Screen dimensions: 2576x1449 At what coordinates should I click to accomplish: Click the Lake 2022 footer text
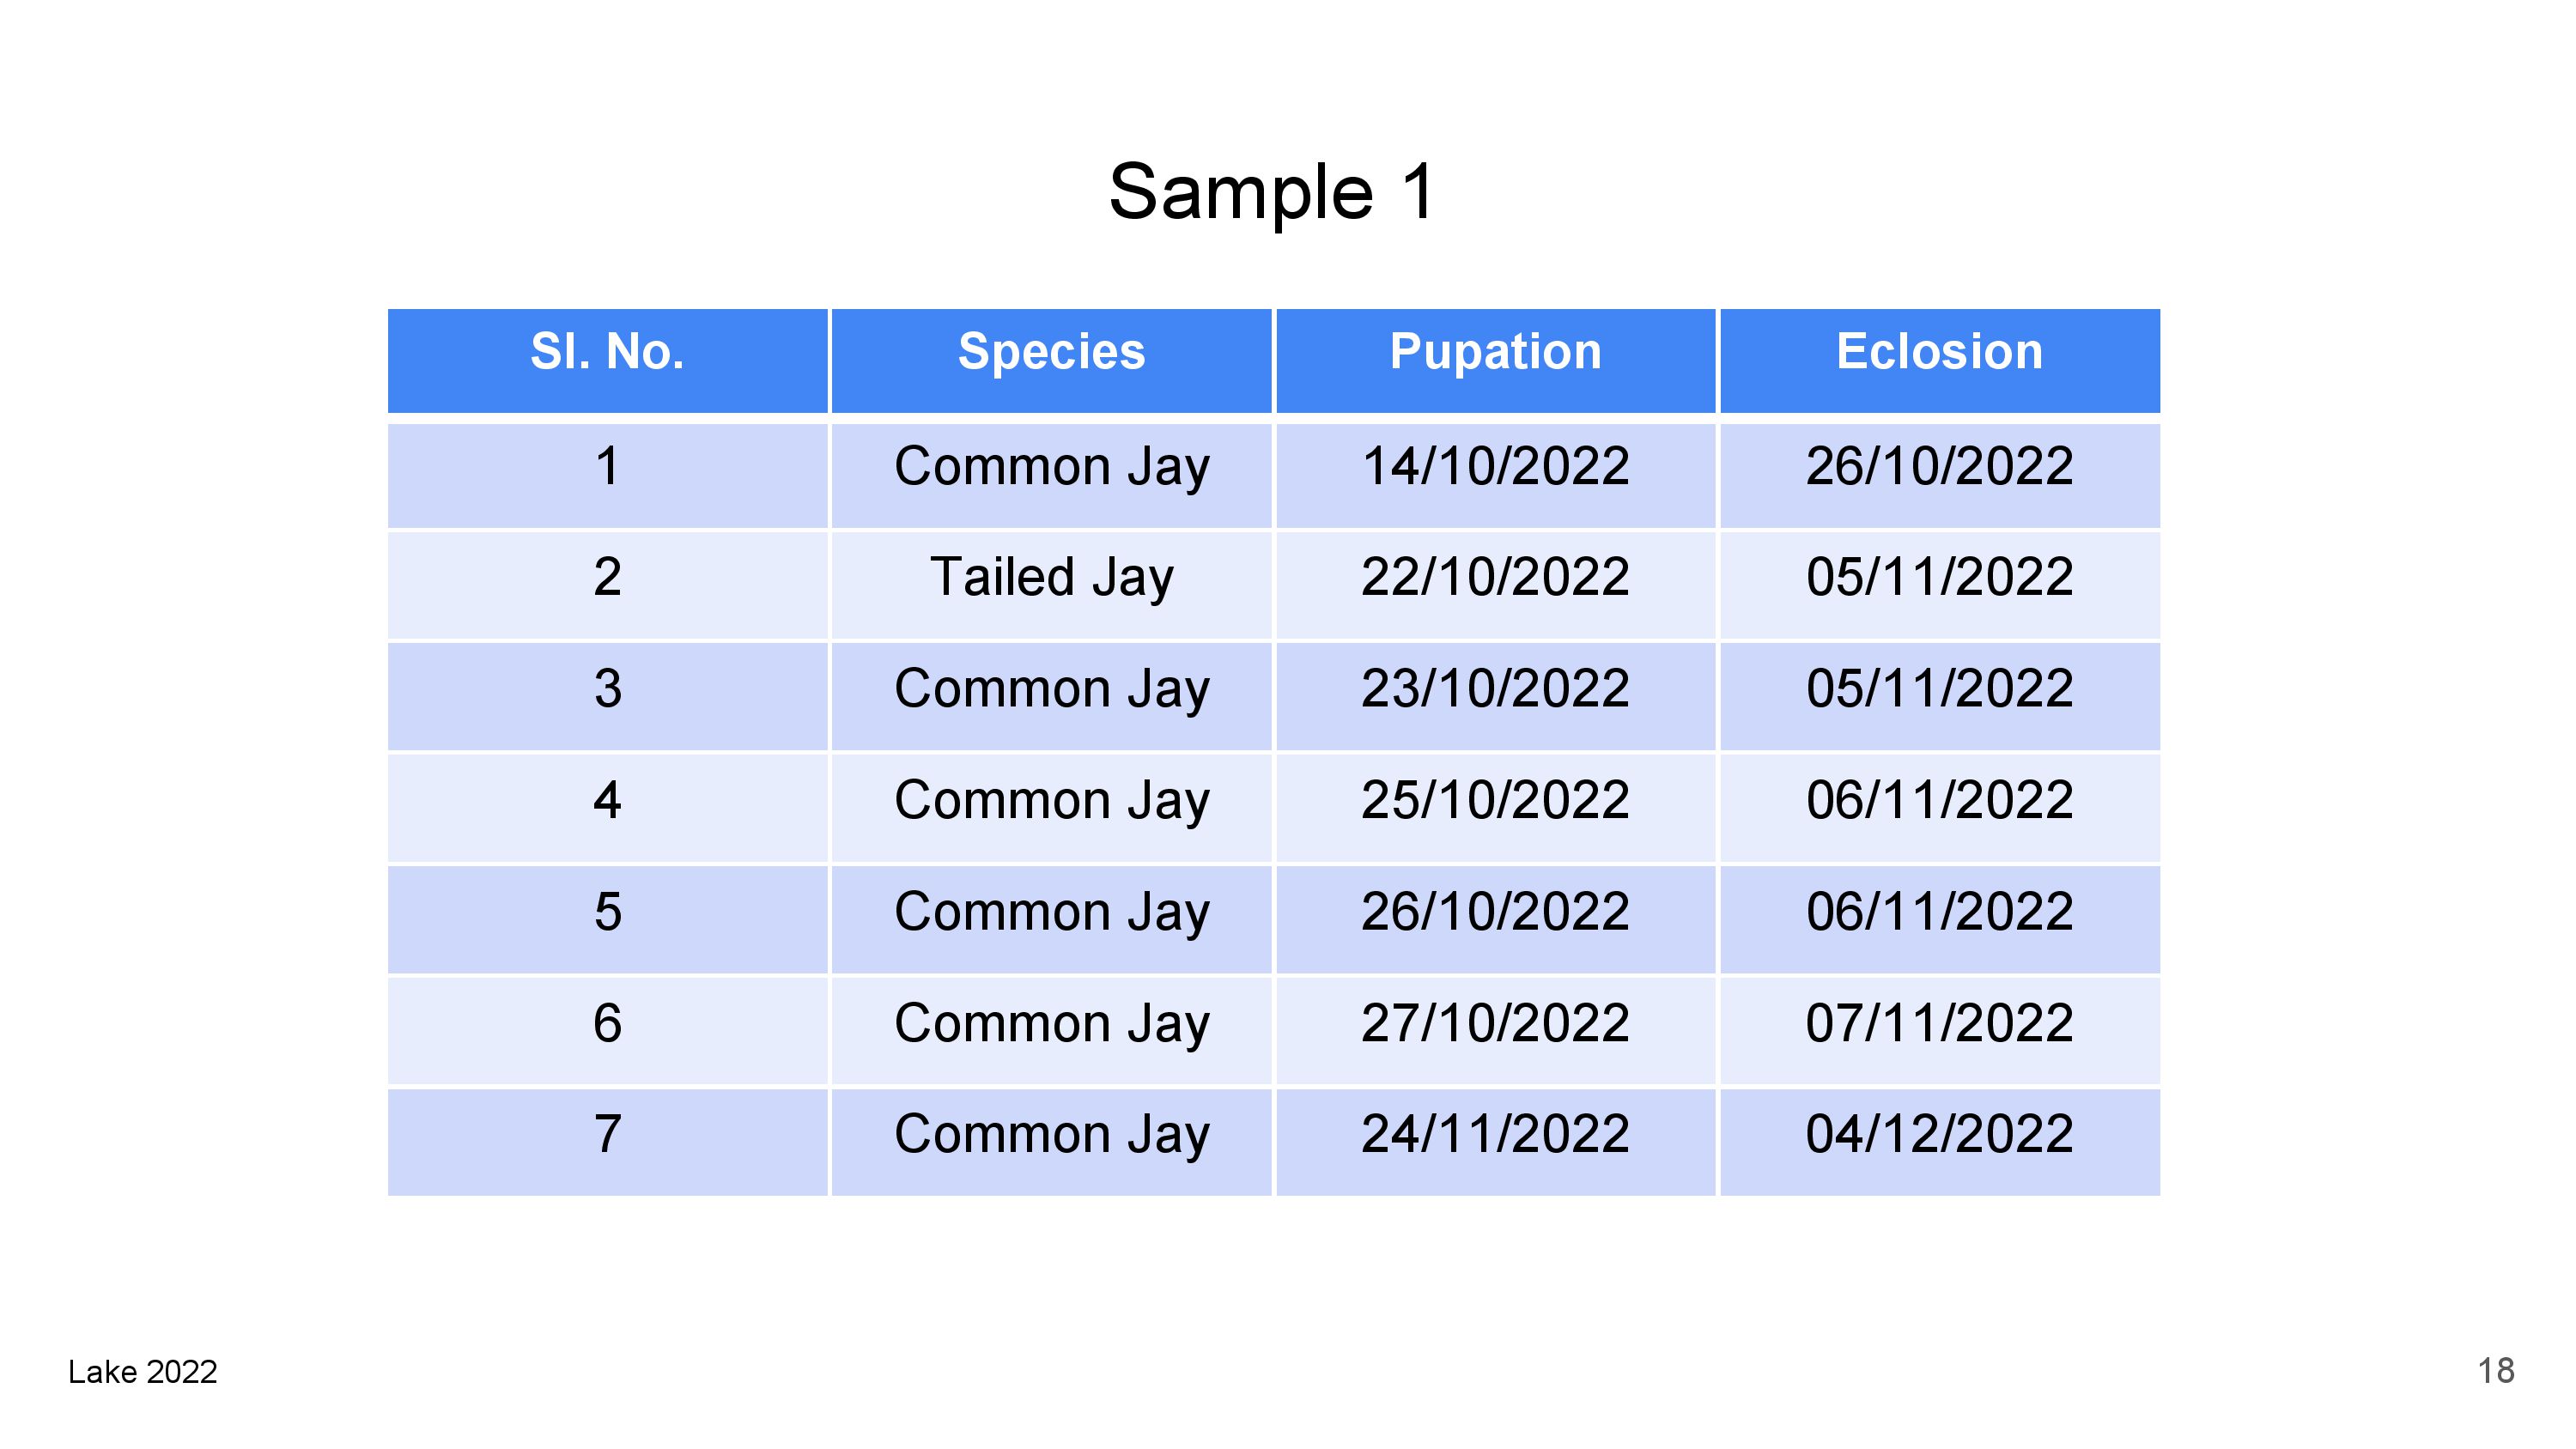pyautogui.click(x=143, y=1372)
